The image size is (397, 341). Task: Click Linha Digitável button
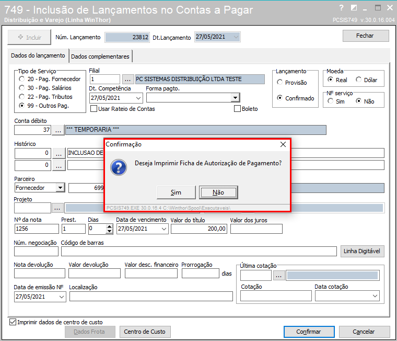[x=362, y=251]
